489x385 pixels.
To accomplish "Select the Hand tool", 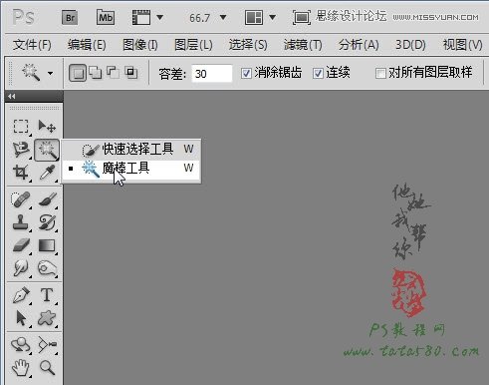I will click(x=21, y=368).
